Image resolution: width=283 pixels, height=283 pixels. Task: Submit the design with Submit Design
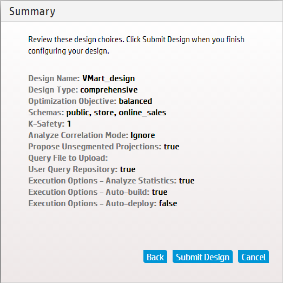202,256
